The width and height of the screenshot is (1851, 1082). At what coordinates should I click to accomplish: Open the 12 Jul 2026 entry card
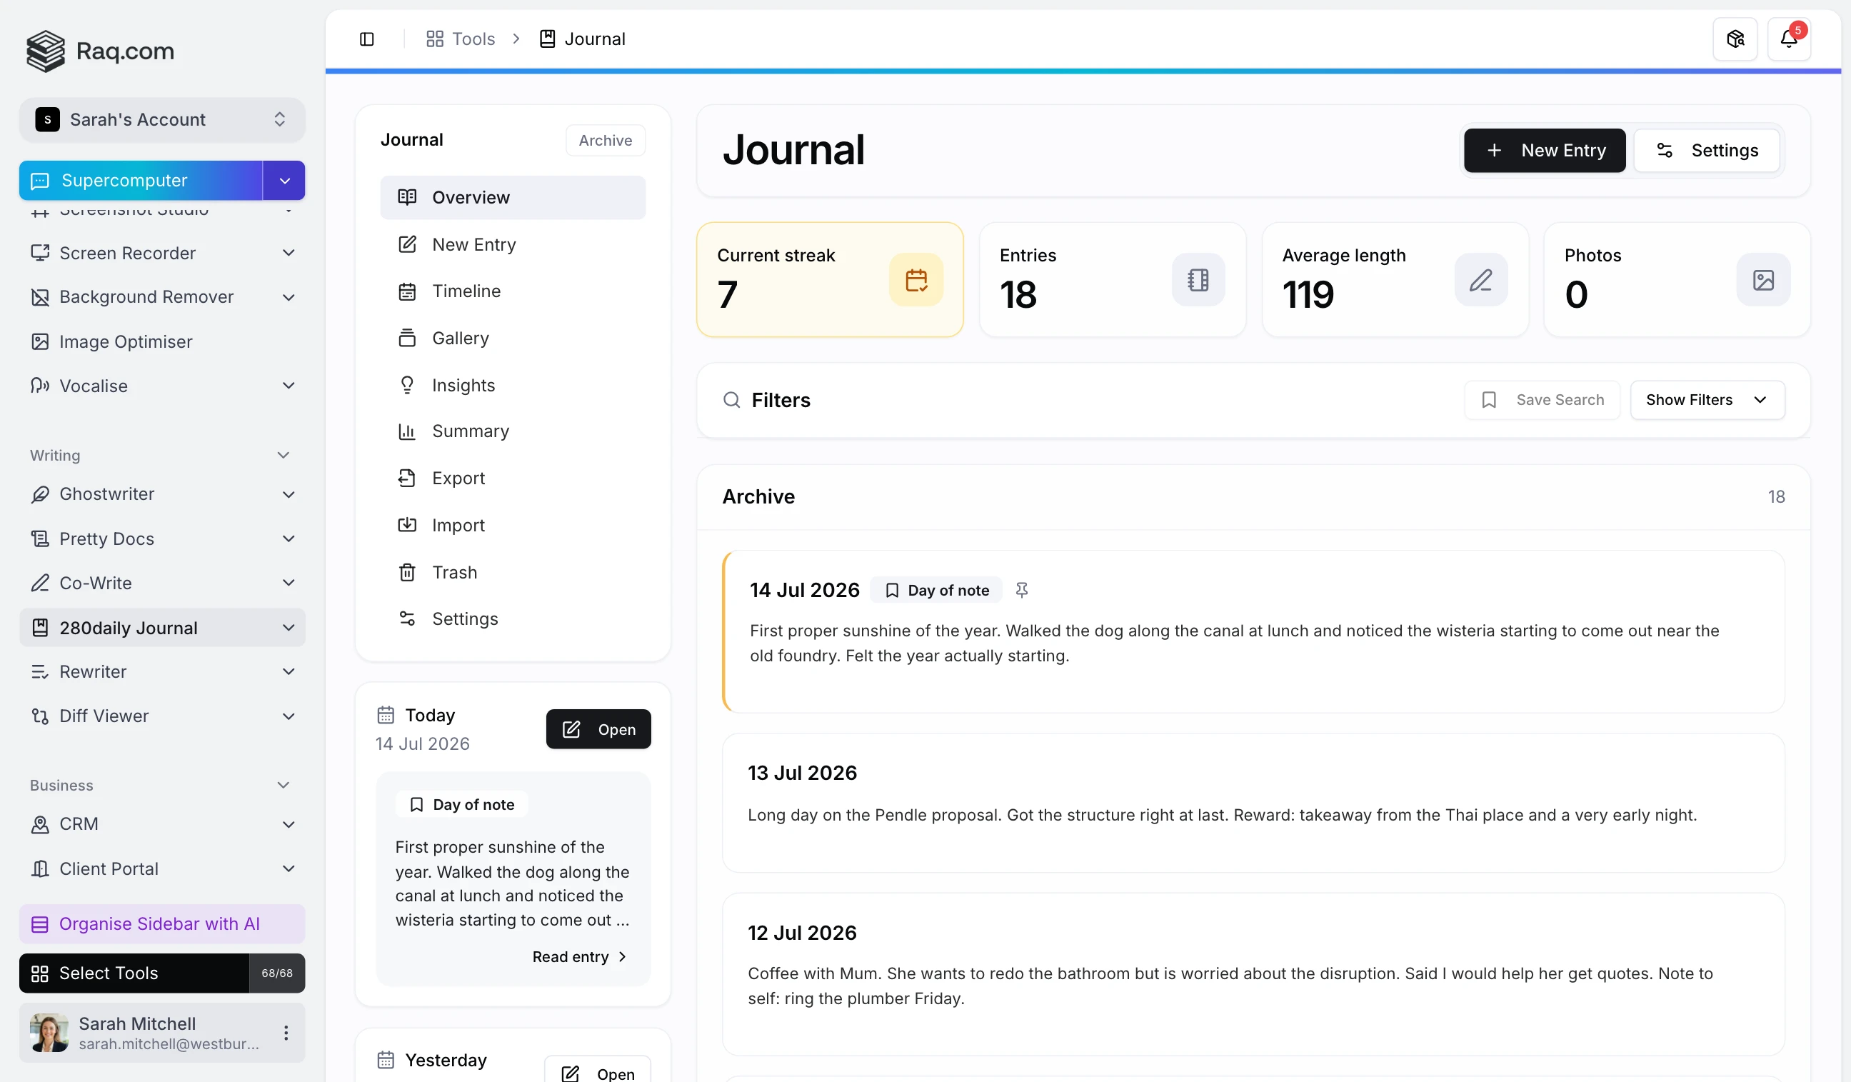(1253, 974)
